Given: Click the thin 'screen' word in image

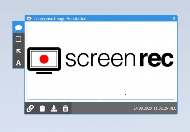Looking at the screenshot, I should pos(100,60).
